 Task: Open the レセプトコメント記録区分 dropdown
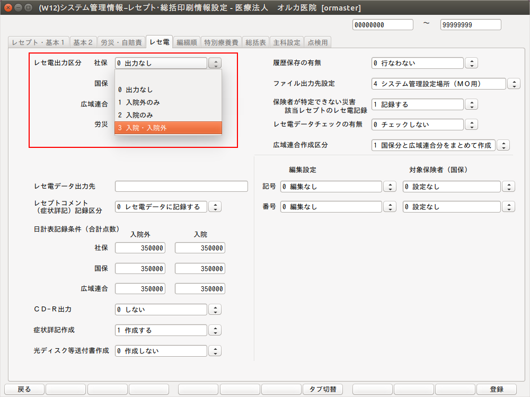tap(215, 207)
